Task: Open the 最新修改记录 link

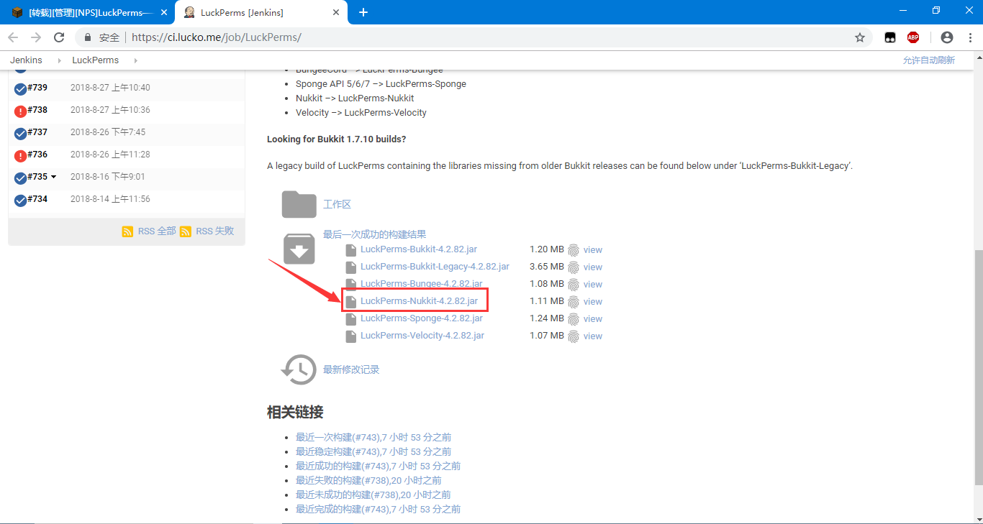Action: pyautogui.click(x=351, y=370)
